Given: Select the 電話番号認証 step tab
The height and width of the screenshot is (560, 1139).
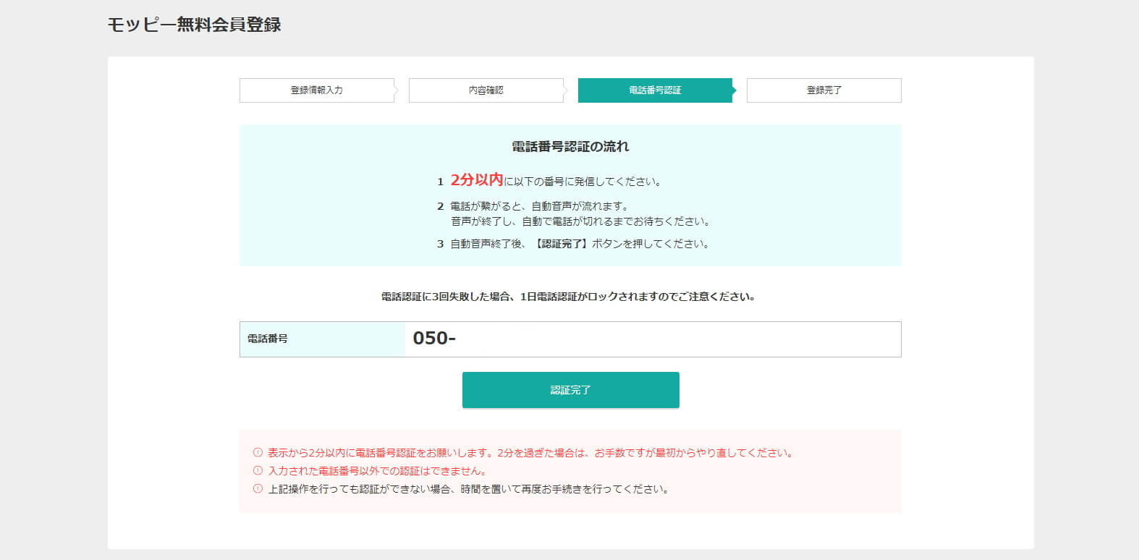Looking at the screenshot, I should coord(656,90).
